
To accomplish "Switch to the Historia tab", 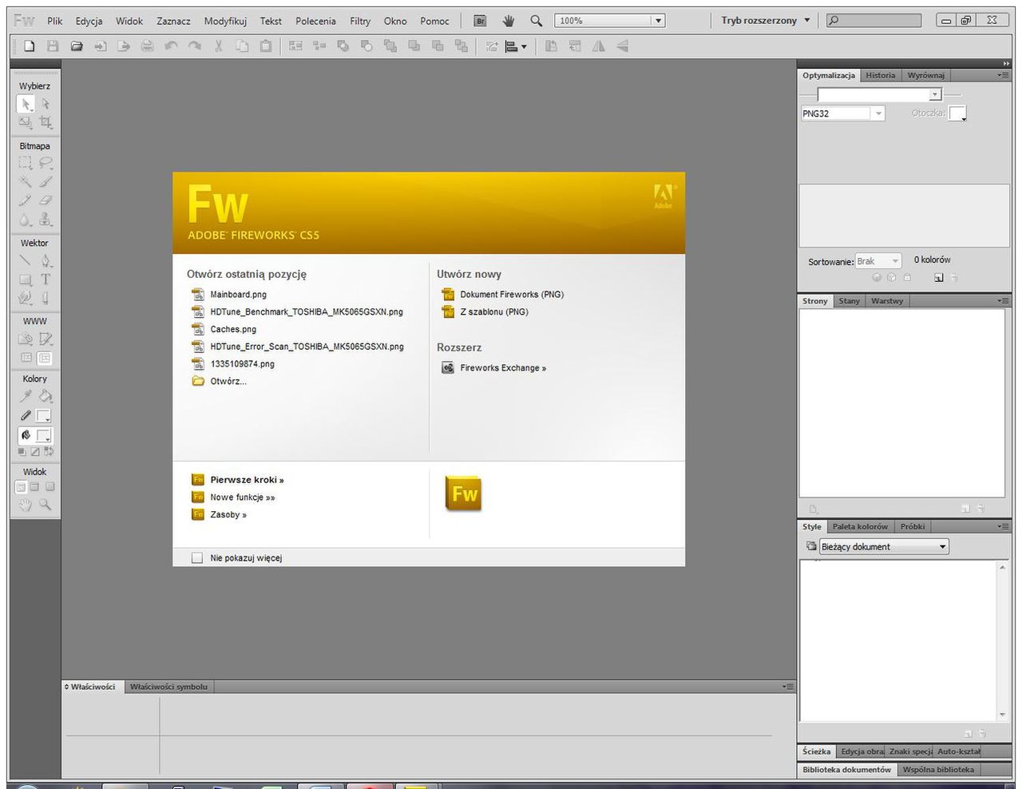I will click(881, 75).
